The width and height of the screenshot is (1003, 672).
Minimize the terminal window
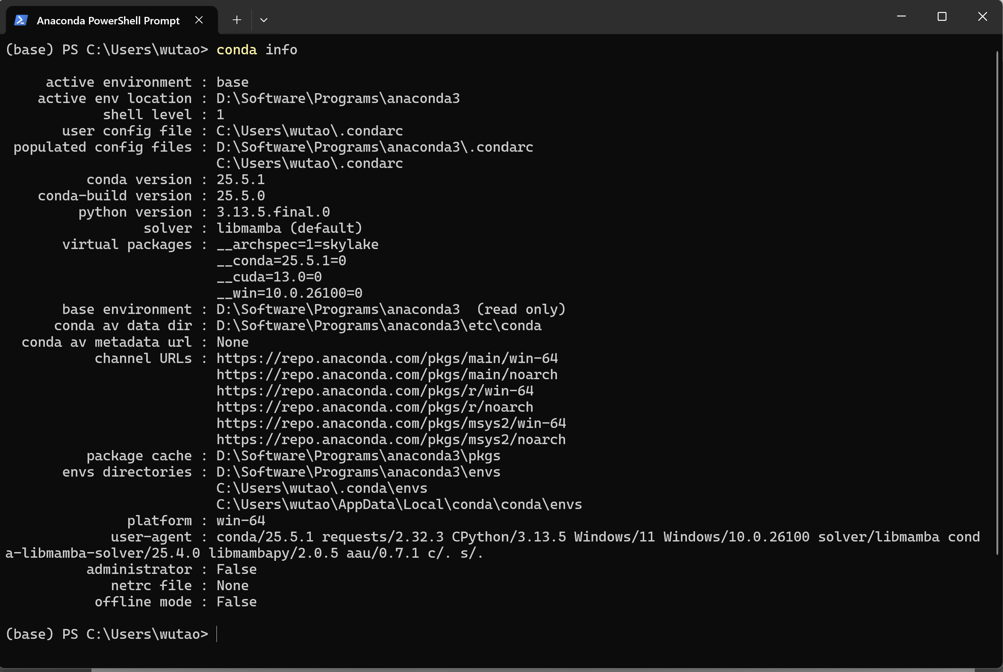(x=901, y=17)
